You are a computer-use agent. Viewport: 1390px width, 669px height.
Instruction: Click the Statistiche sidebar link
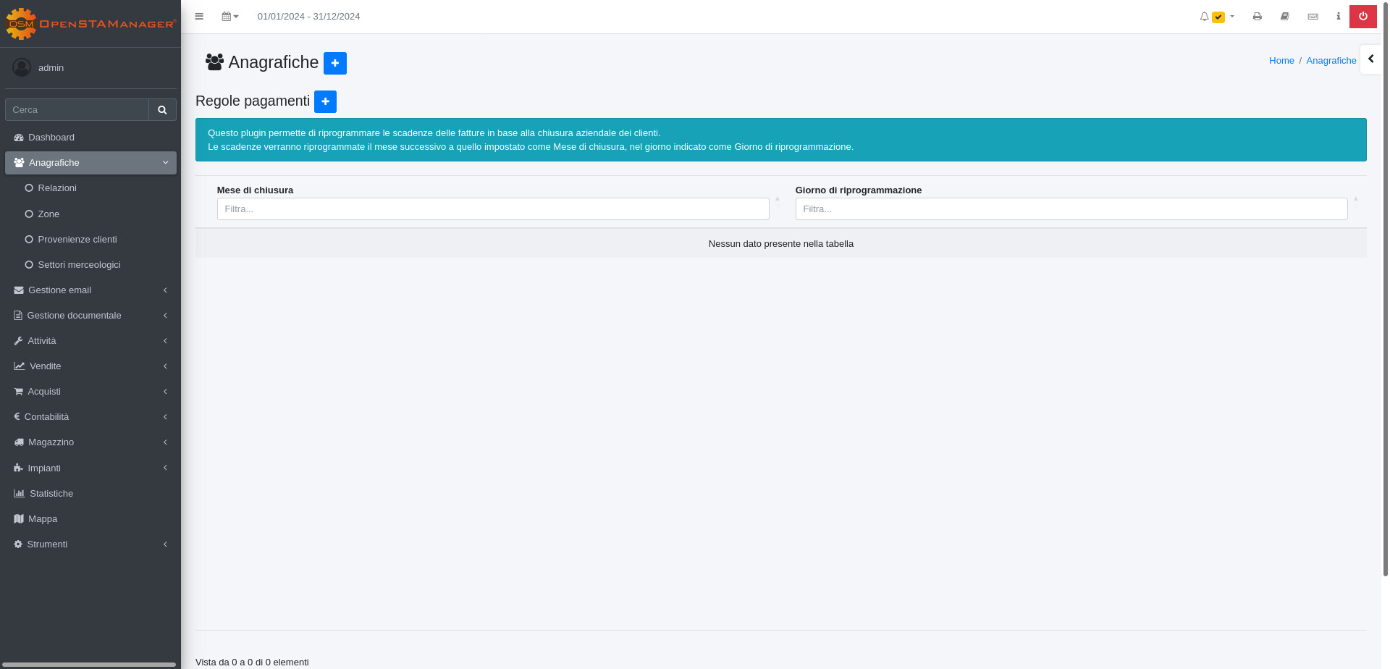pyautogui.click(x=51, y=494)
